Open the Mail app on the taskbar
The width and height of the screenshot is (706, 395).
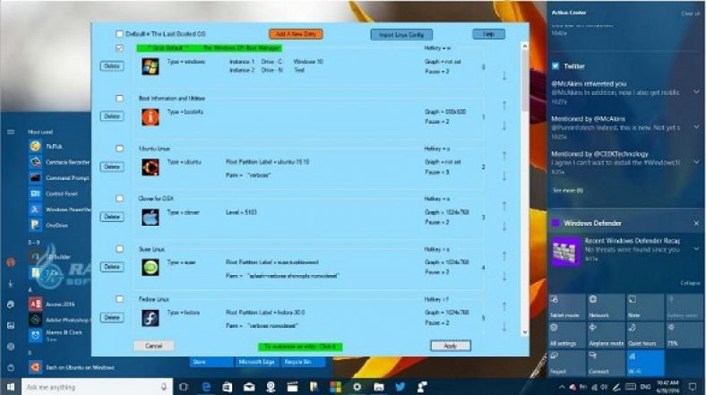click(x=249, y=387)
